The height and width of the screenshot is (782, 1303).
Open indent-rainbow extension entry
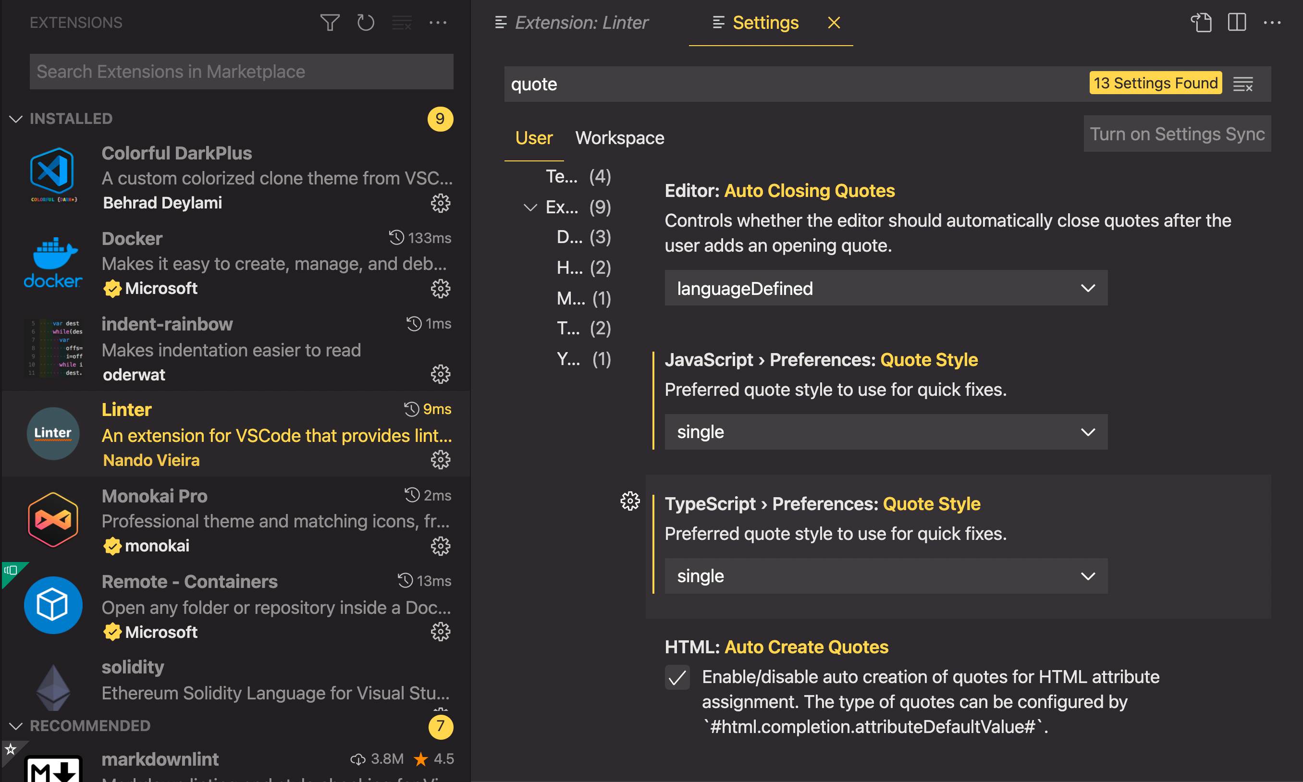click(x=235, y=348)
